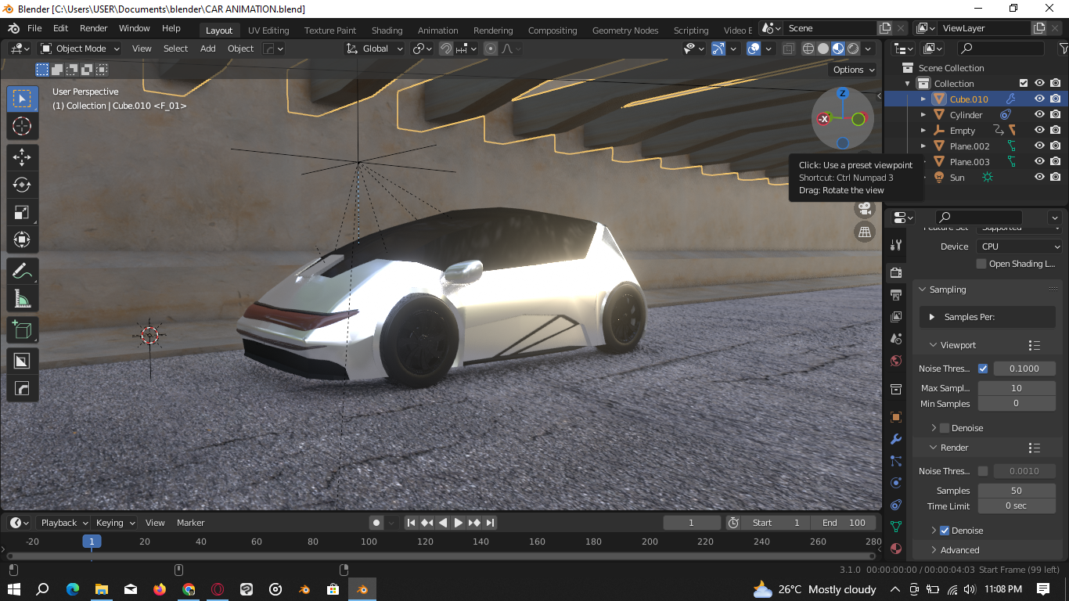Viewport: 1069px width, 601px height.
Task: Switch to Geometry Nodes workspace
Action: 625,31
